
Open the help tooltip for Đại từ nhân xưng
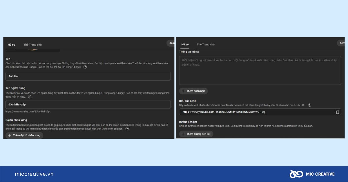tap(127, 129)
